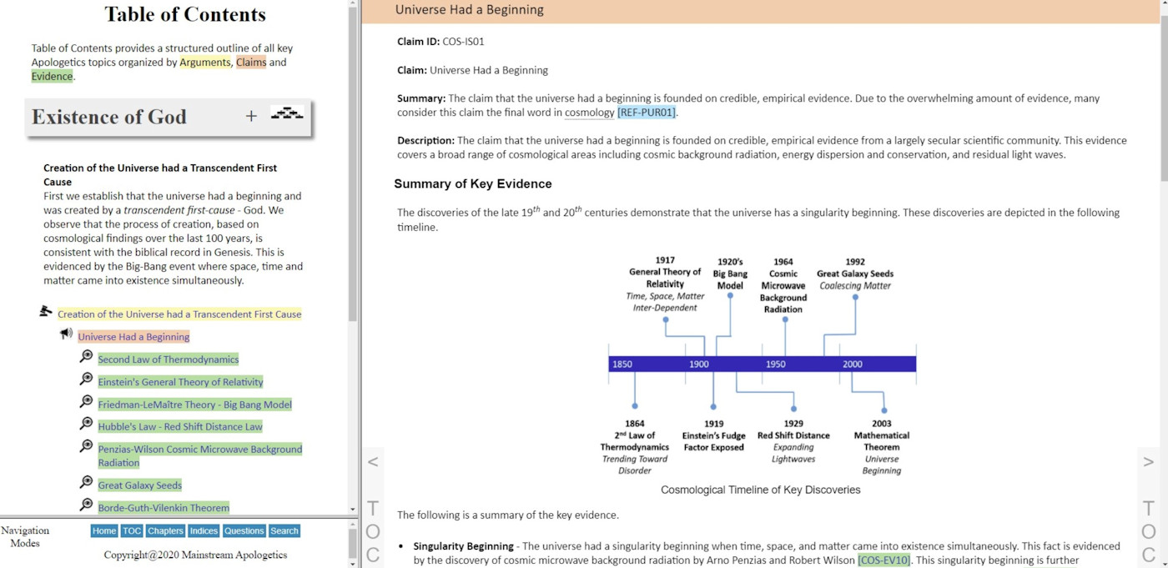Switch to the Indices navigation mode
Image resolution: width=1168 pixels, height=568 pixels.
[204, 530]
